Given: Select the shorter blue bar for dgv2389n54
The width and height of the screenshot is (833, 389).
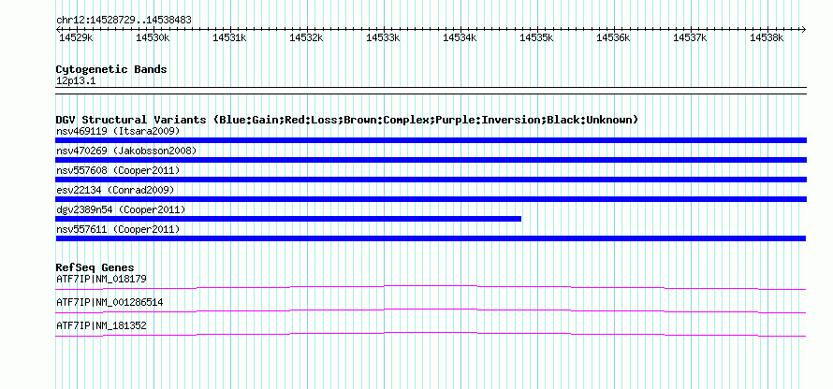Looking at the screenshot, I should 288,219.
